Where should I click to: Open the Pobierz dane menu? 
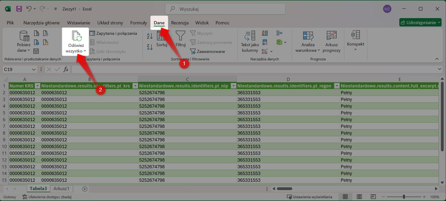pyautogui.click(x=23, y=41)
